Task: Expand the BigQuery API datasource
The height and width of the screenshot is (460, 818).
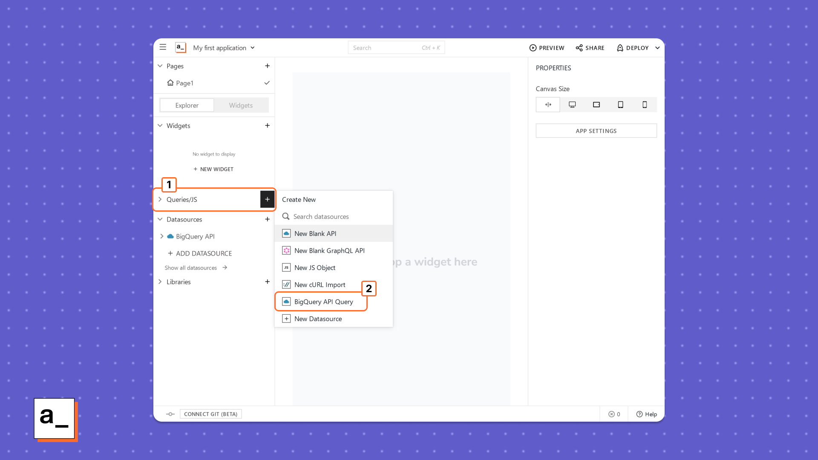Action: [x=162, y=236]
